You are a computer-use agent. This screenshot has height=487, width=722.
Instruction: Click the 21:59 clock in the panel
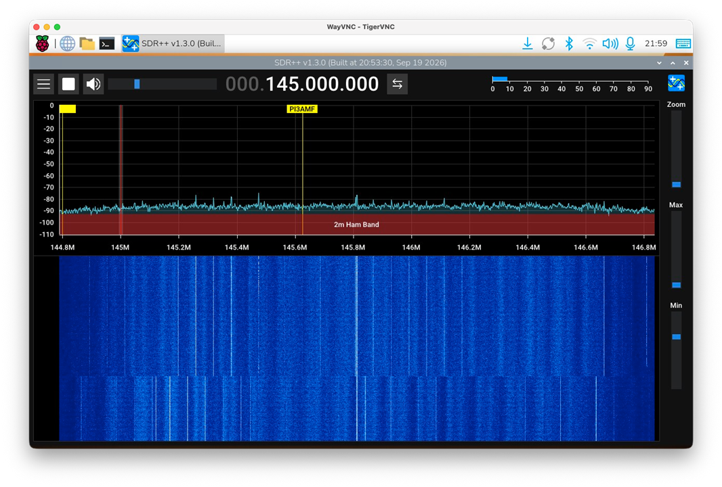(656, 44)
